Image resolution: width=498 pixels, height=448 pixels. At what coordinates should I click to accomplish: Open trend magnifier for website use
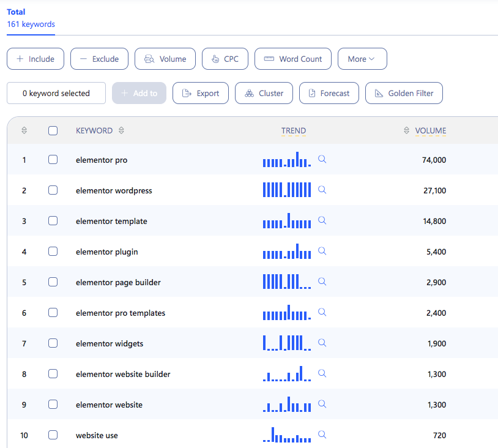(x=322, y=435)
